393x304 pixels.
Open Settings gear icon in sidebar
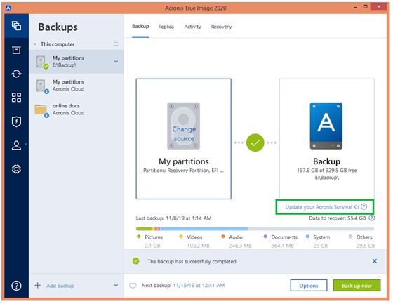16,169
